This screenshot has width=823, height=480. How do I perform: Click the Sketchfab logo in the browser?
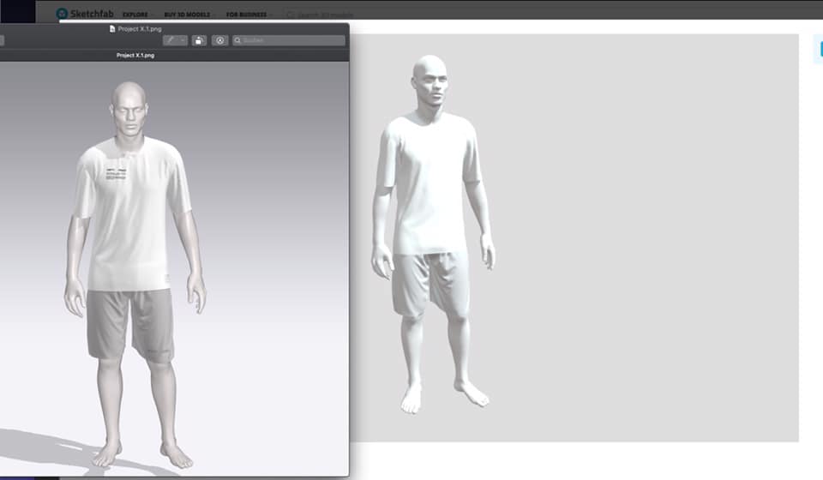click(x=85, y=14)
